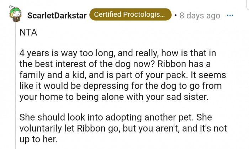Click the bullet dot before the timestamp
Image resolution: width=249 pixels, height=149 pixels.
point(176,16)
